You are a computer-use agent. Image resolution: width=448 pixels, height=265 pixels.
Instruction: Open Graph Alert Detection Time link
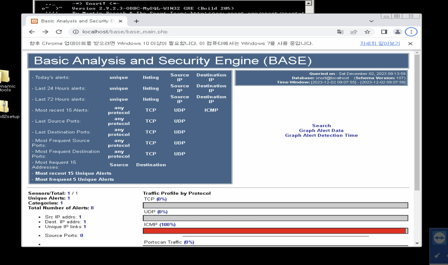point(321,136)
